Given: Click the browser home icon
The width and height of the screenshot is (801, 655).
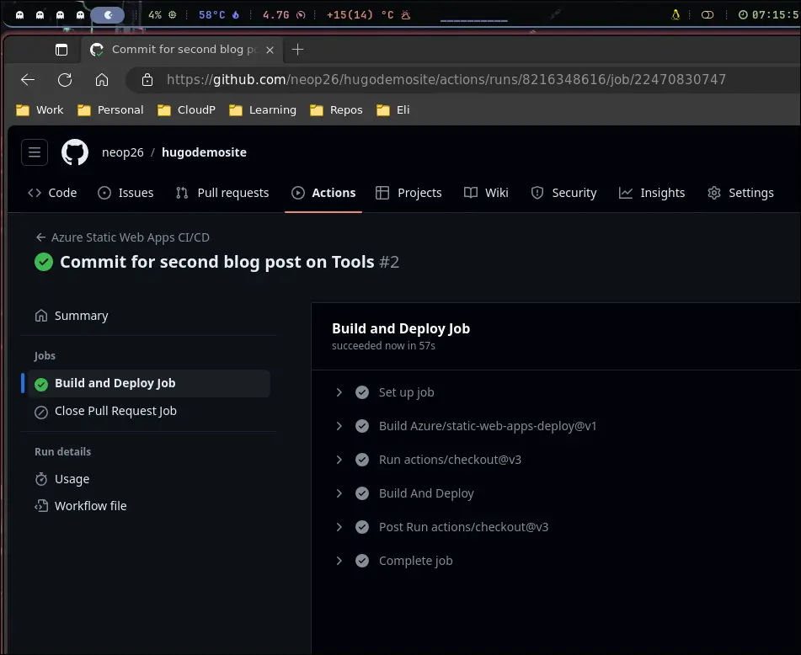Looking at the screenshot, I should [102, 80].
